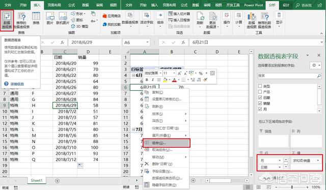The height and width of the screenshot is (190, 326).
Task: Click the 联机图片 online pictures icon
Action: coord(63,18)
